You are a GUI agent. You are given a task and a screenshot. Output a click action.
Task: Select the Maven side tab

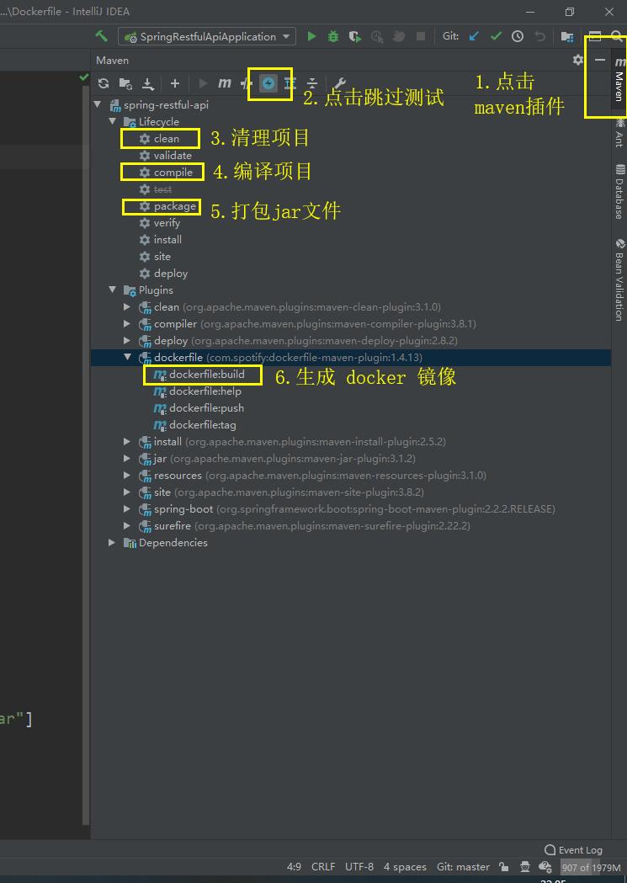(x=619, y=79)
